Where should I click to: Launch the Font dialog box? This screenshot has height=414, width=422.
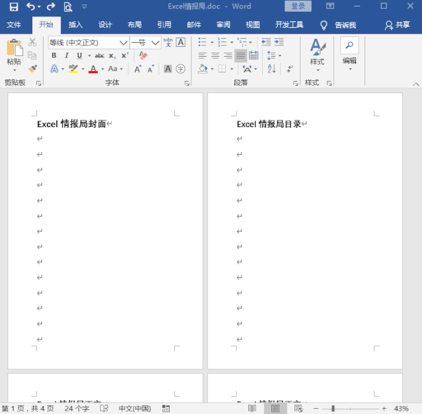coord(187,83)
